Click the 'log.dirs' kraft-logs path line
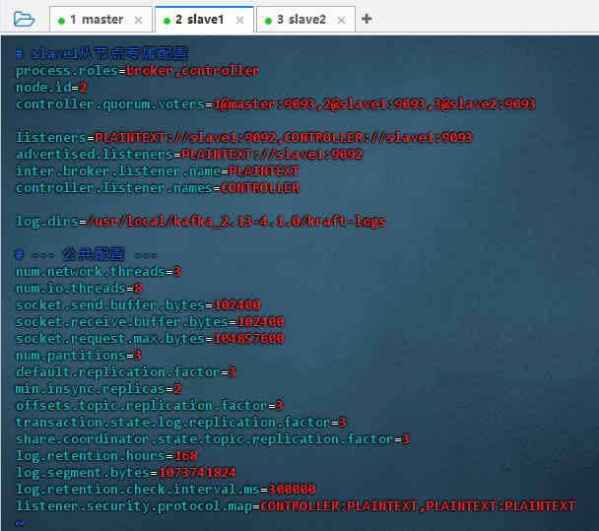This screenshot has height=531, width=599. [x=201, y=222]
